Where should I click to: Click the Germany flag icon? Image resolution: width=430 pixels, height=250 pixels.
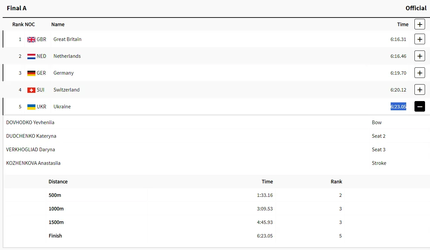31,73
